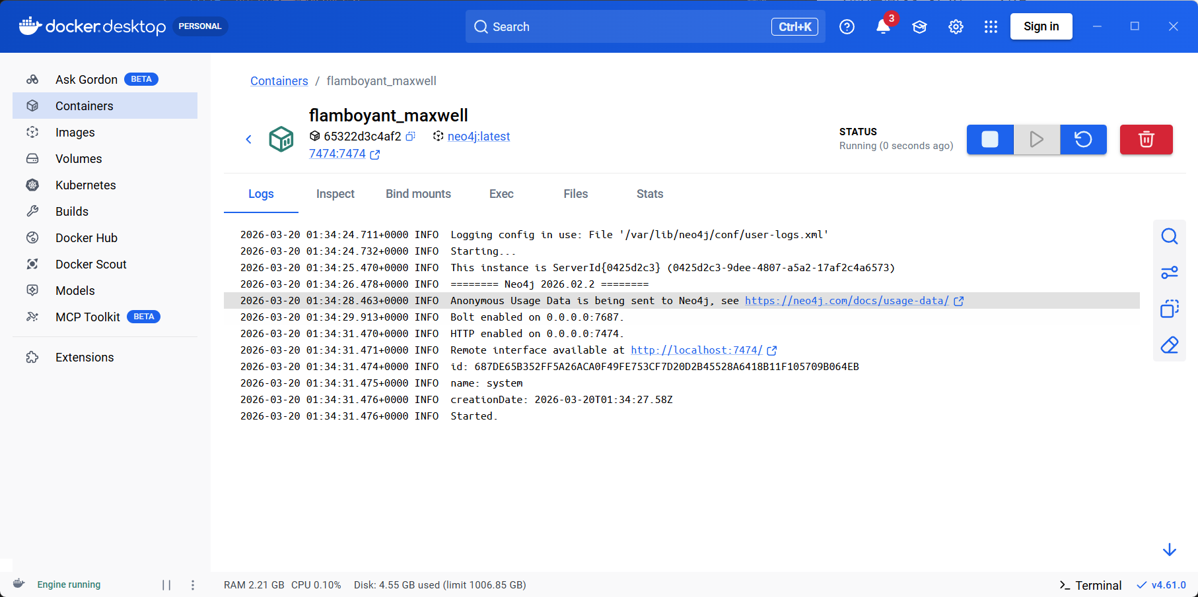Open the Builds section
The width and height of the screenshot is (1198, 597).
pos(105,211)
